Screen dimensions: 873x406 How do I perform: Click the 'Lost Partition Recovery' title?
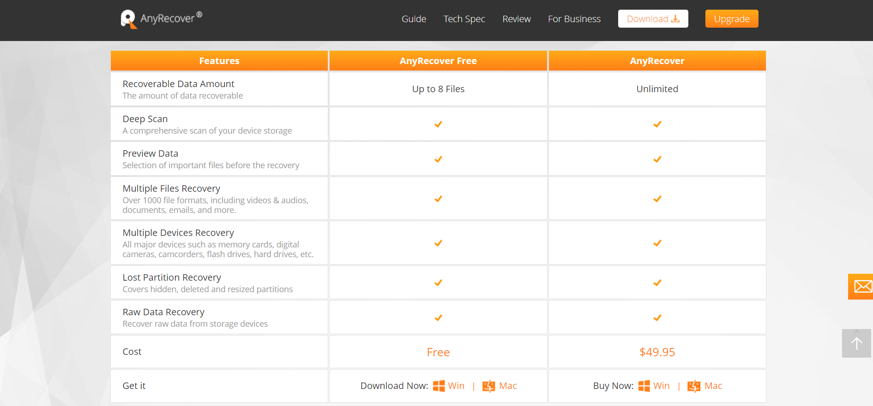coord(172,277)
